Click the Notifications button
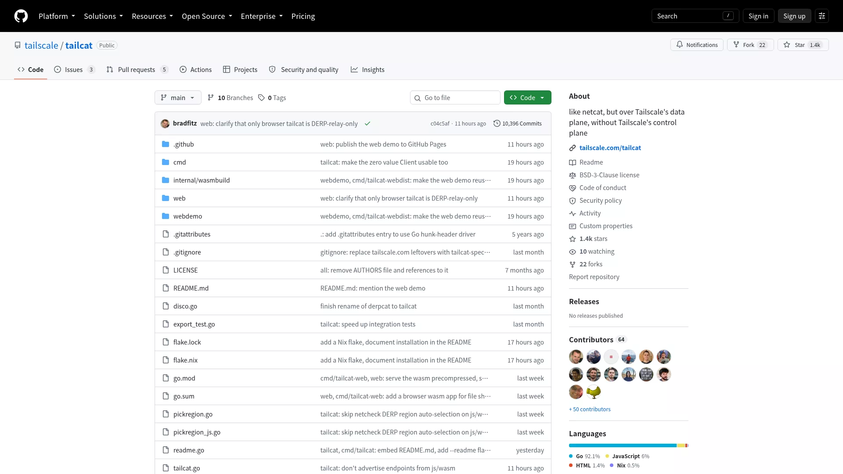This screenshot has width=843, height=474. tap(697, 45)
